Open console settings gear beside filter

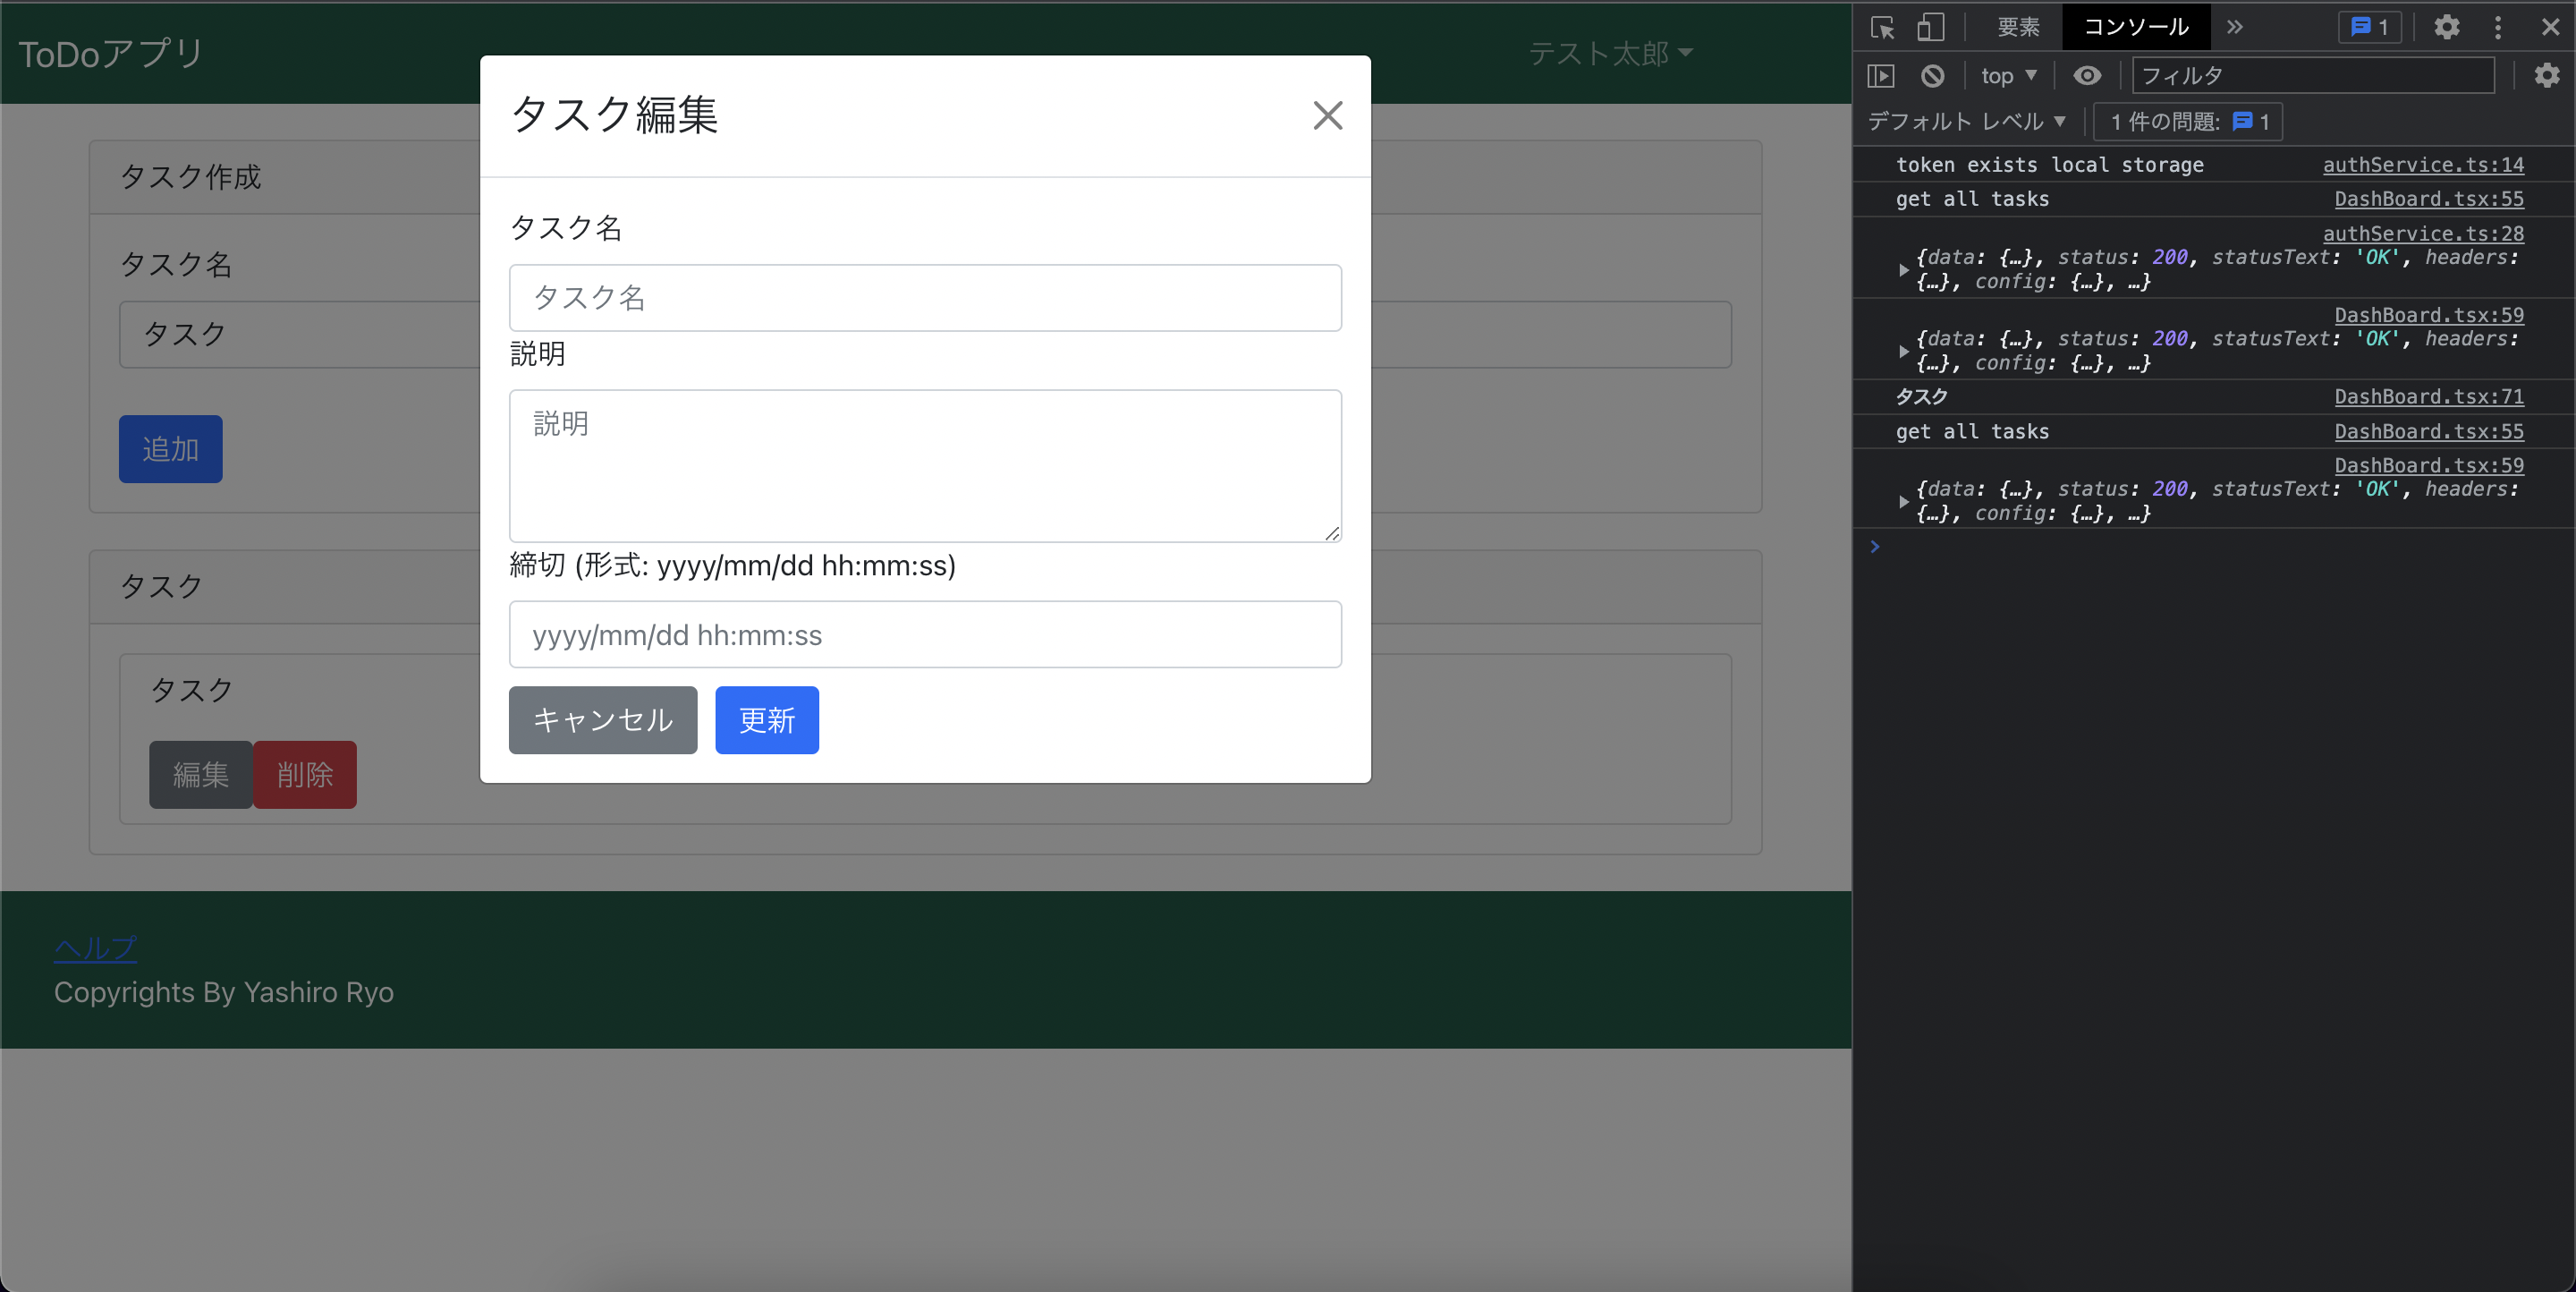2546,76
